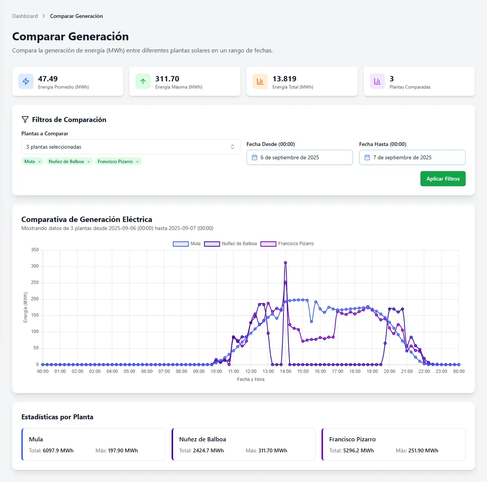Toggle Mula series in chart legend

(x=186, y=244)
